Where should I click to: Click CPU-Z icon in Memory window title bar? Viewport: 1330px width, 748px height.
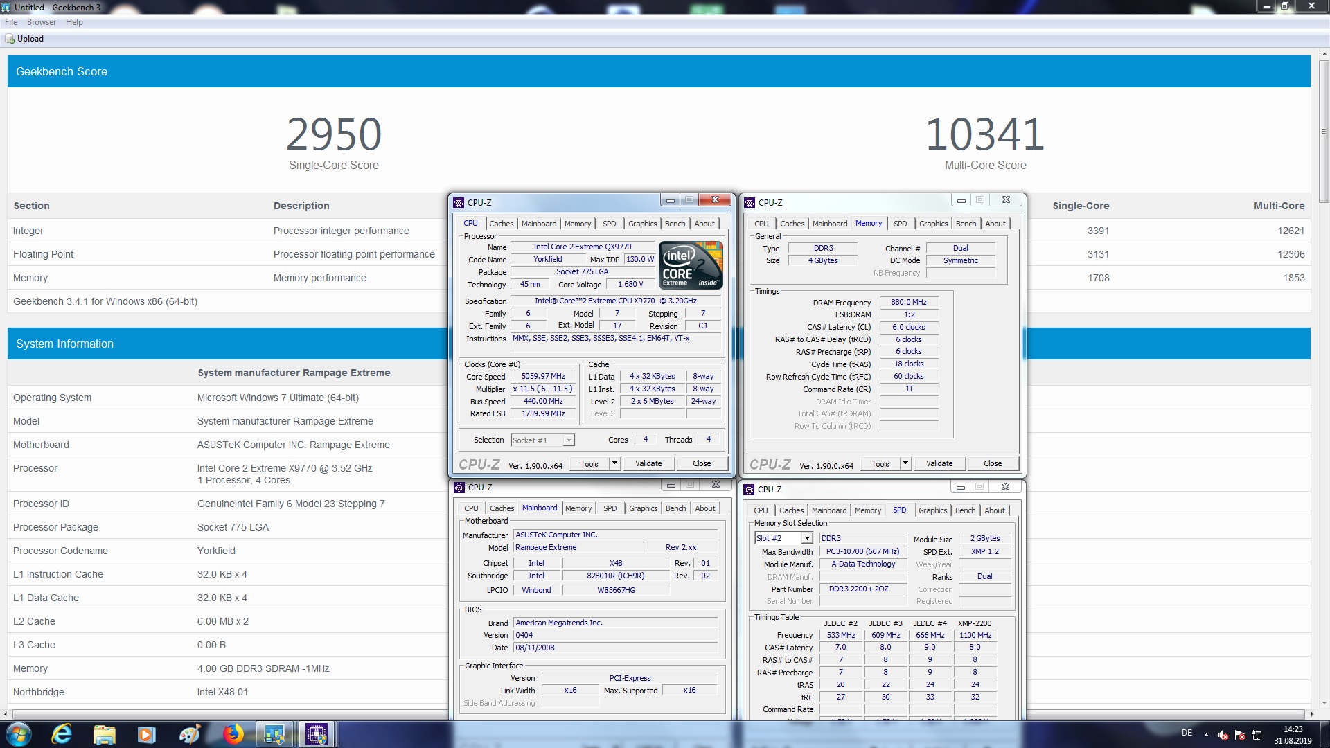(750, 203)
